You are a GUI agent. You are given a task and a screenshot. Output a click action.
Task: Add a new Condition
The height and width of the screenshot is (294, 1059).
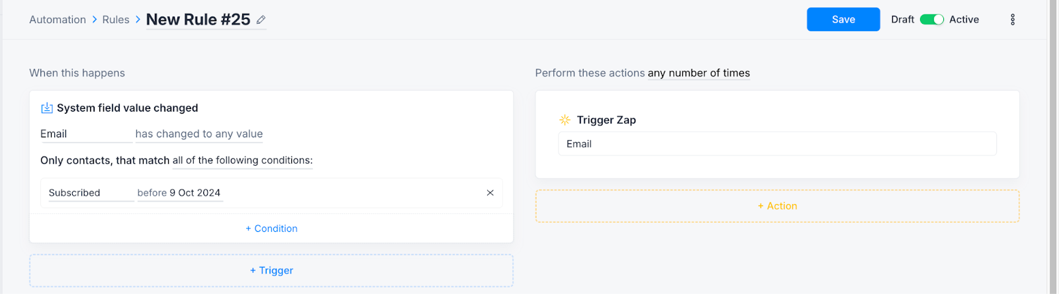click(271, 229)
